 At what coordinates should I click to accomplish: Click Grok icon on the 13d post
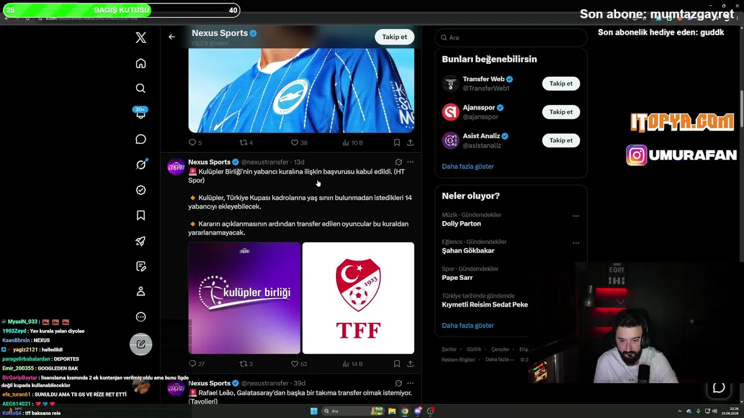398,162
